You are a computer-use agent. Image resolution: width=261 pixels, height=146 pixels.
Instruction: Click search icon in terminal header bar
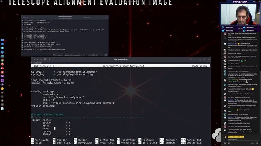[x=191, y=59]
